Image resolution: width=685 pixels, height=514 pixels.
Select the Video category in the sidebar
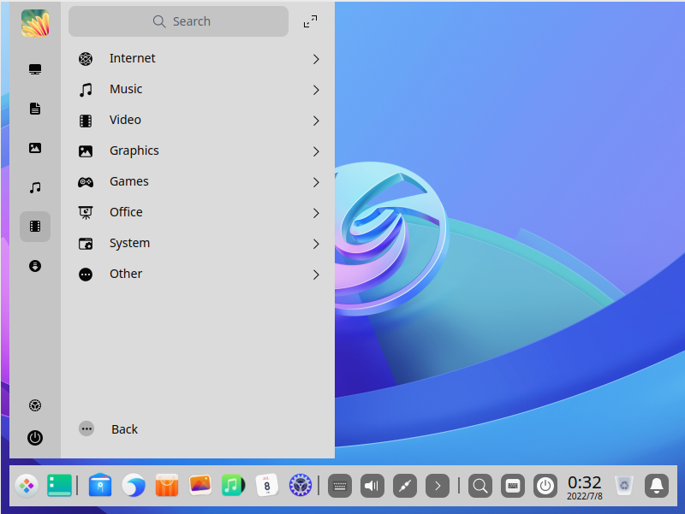34,226
